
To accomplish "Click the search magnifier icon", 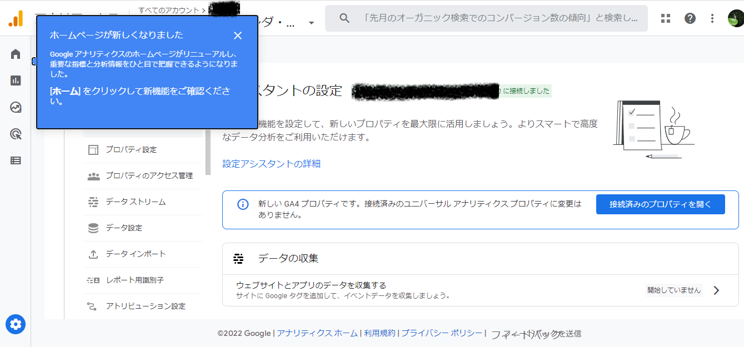I will [344, 18].
